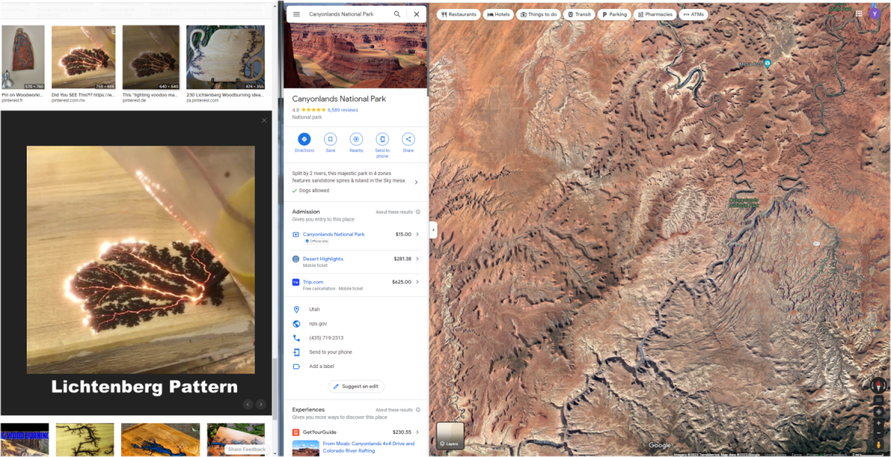Click the search magnifier in Maps
This screenshot has height=457, width=891.
pos(397,14)
